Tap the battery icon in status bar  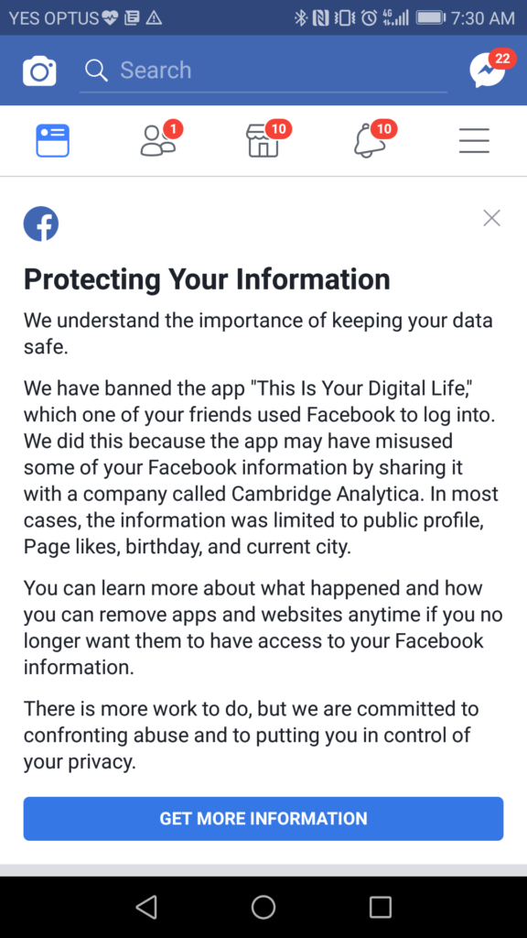coord(430,18)
